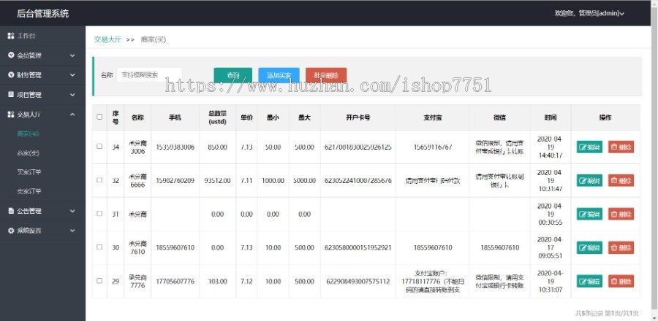Focus the 名称 fuzzy search input field
This screenshot has height=321, width=658.
[148, 74]
